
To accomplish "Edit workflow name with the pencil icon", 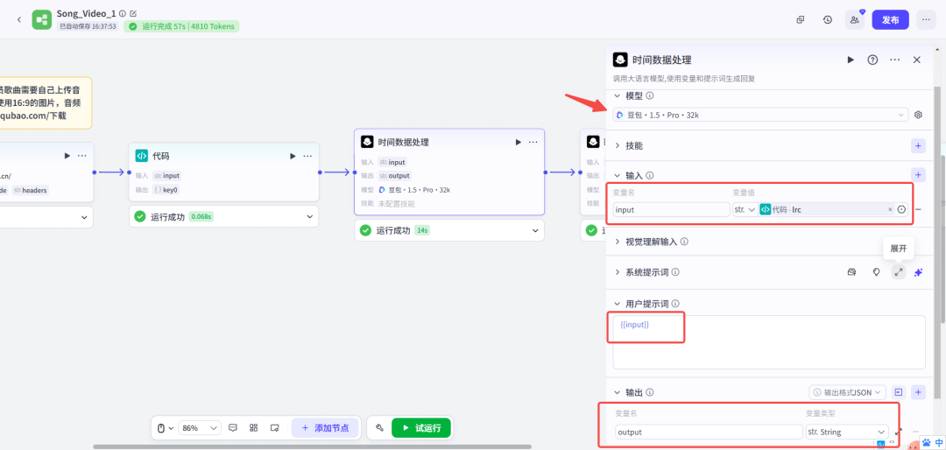I will [x=133, y=13].
